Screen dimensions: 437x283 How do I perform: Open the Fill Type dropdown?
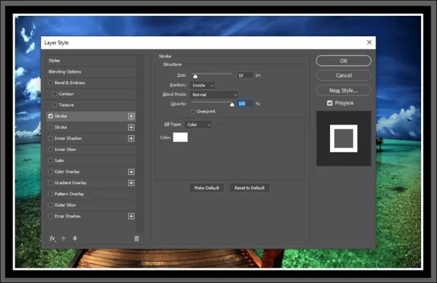click(x=198, y=125)
